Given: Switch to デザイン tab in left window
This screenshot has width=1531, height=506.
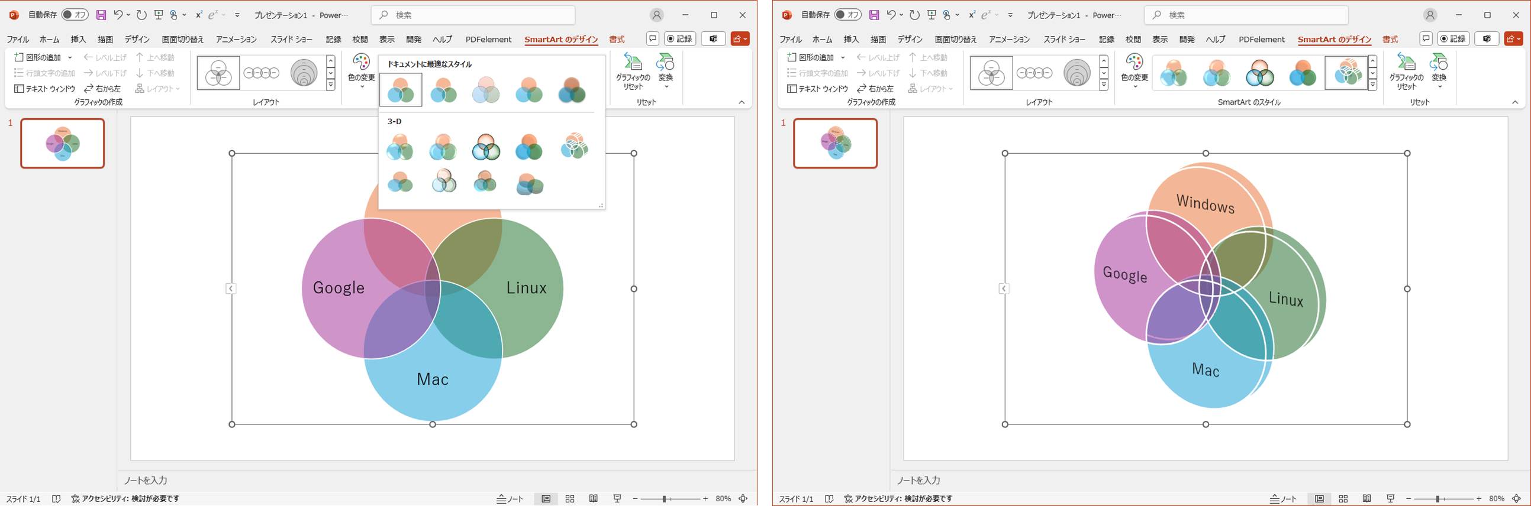Looking at the screenshot, I should [137, 39].
